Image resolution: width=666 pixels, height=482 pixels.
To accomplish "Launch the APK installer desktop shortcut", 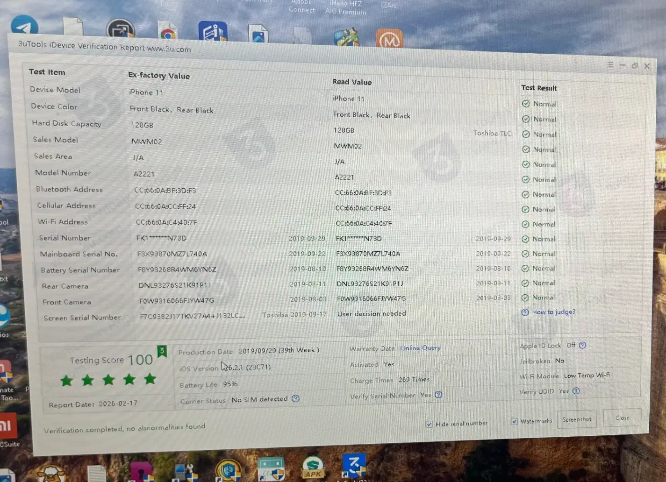I will (313, 468).
